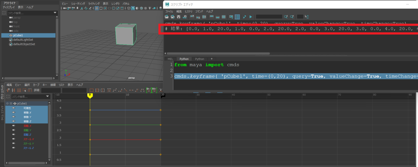Click the use all lights bulb icon

150,8
